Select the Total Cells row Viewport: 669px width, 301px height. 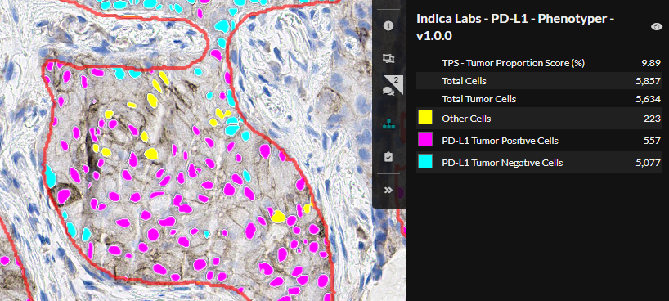539,81
